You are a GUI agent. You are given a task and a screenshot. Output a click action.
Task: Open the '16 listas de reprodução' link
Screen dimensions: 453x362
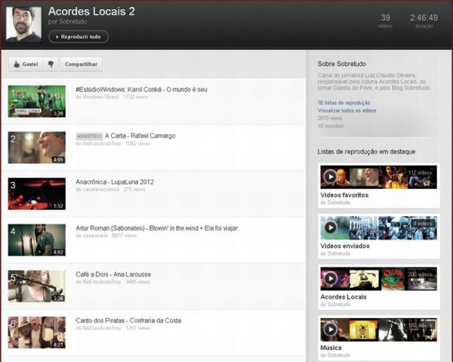[x=344, y=103]
